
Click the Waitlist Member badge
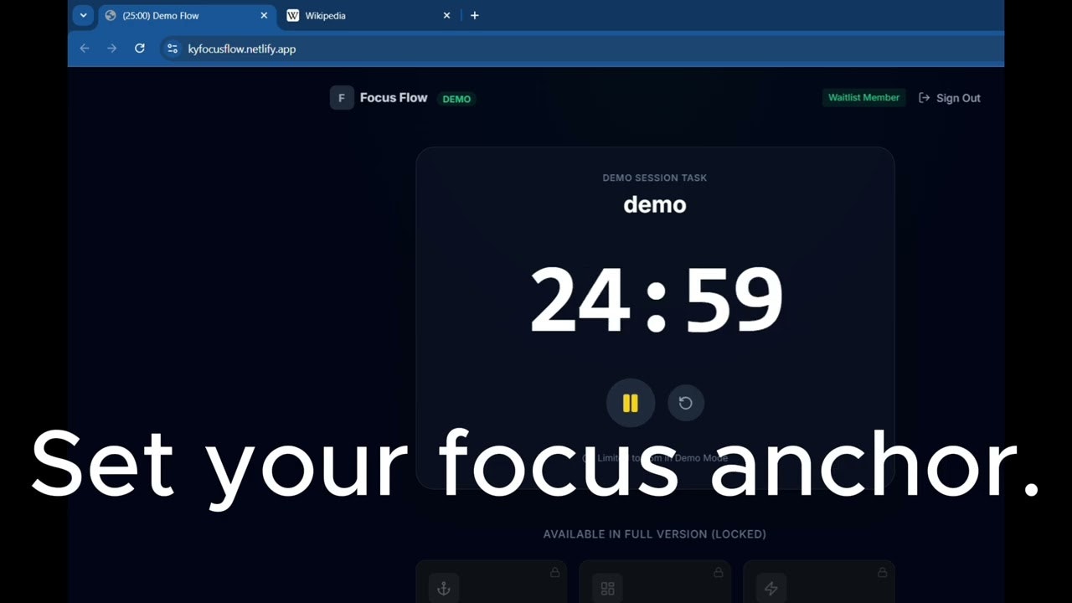click(x=863, y=97)
